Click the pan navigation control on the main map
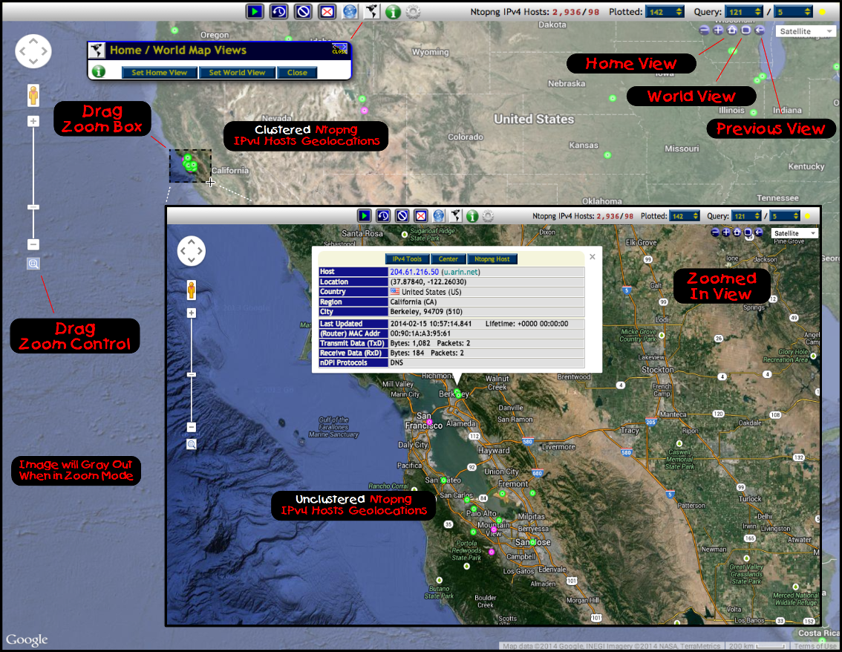Screen dimensions: 842x652 pos(33,51)
